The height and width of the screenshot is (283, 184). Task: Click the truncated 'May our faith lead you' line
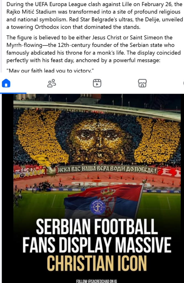50,70
